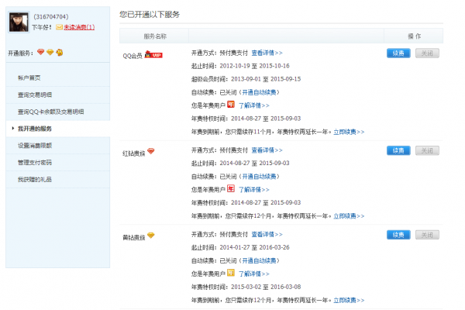Image resolution: width=465 pixels, height=310 pixels.
Task: Click 超级会员时间 2013-09-01 至 2015-09-15
Action: pyautogui.click(x=246, y=79)
